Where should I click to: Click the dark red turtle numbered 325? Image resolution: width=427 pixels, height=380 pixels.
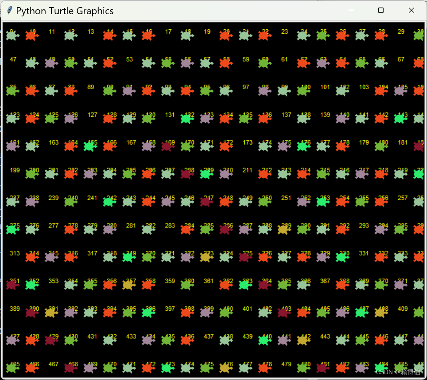245,257
